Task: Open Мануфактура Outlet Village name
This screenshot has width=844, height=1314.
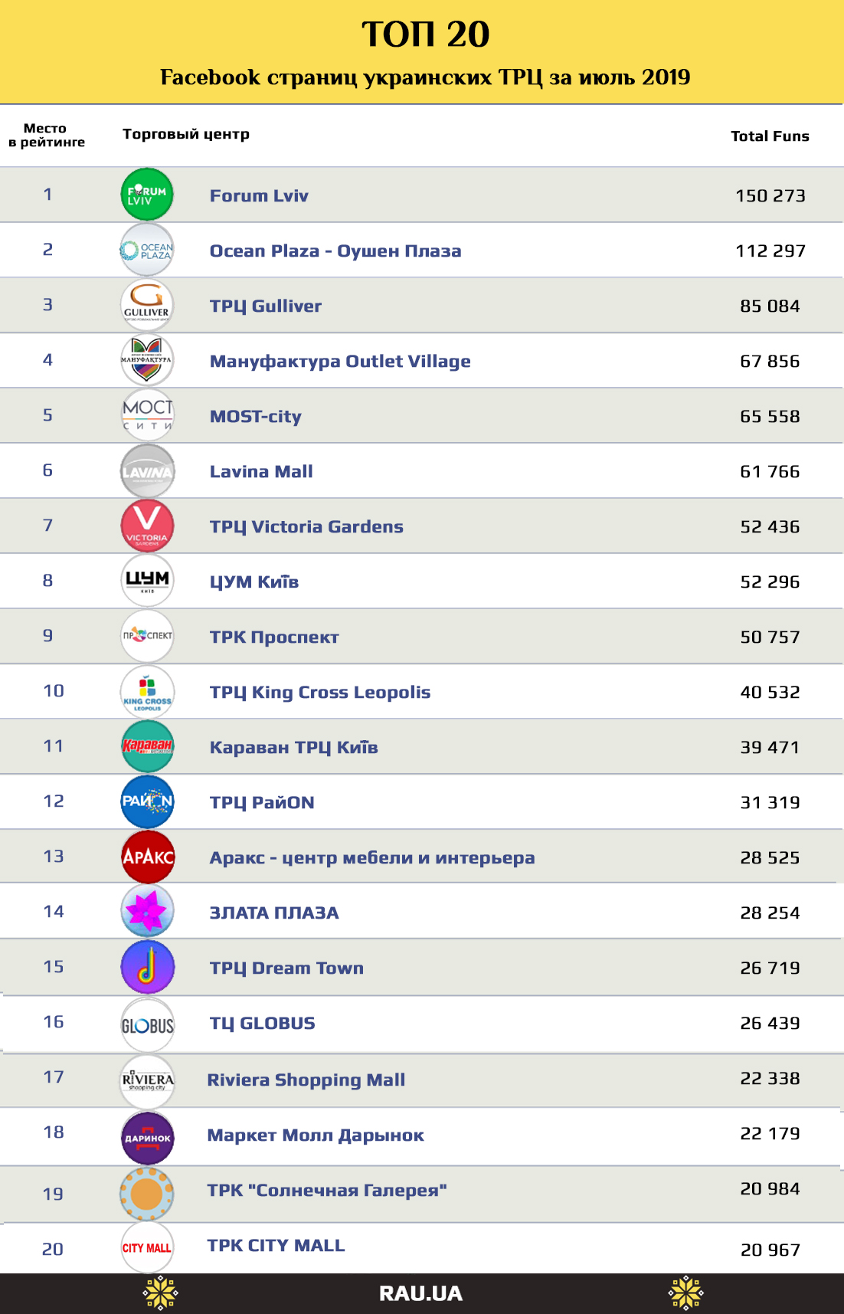Action: click(340, 361)
